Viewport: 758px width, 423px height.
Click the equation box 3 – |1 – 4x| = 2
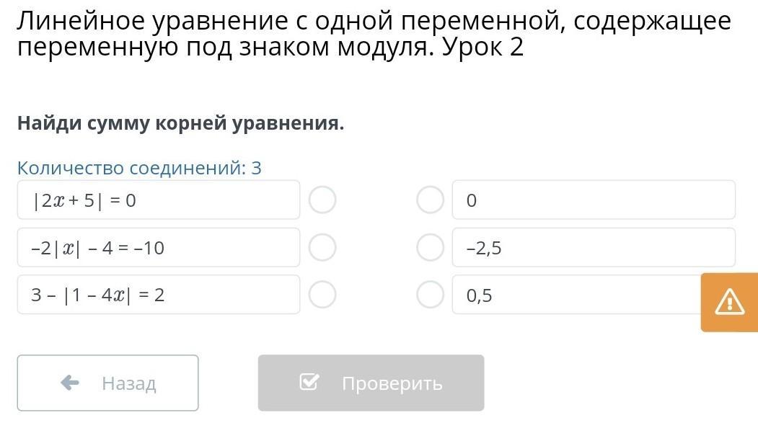pos(158,294)
